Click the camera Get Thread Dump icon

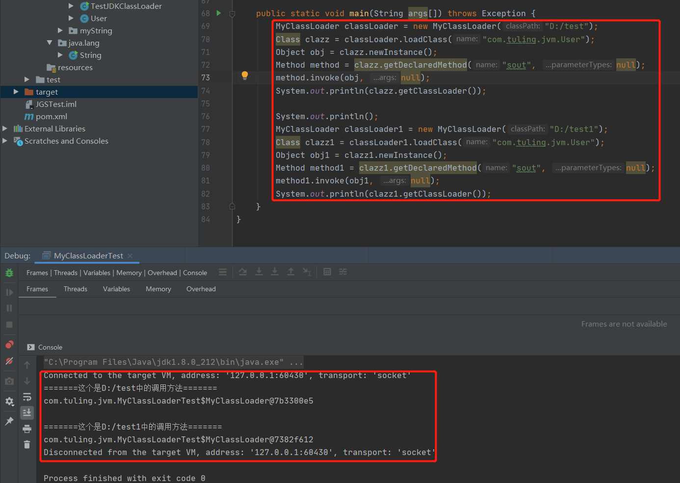pyautogui.click(x=9, y=381)
